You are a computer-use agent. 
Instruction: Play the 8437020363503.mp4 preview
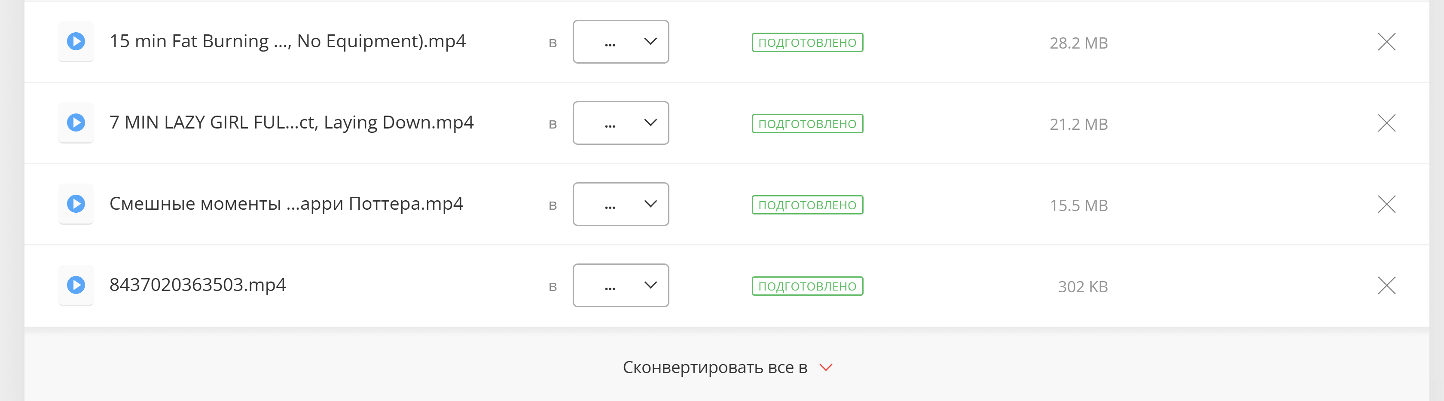(76, 285)
